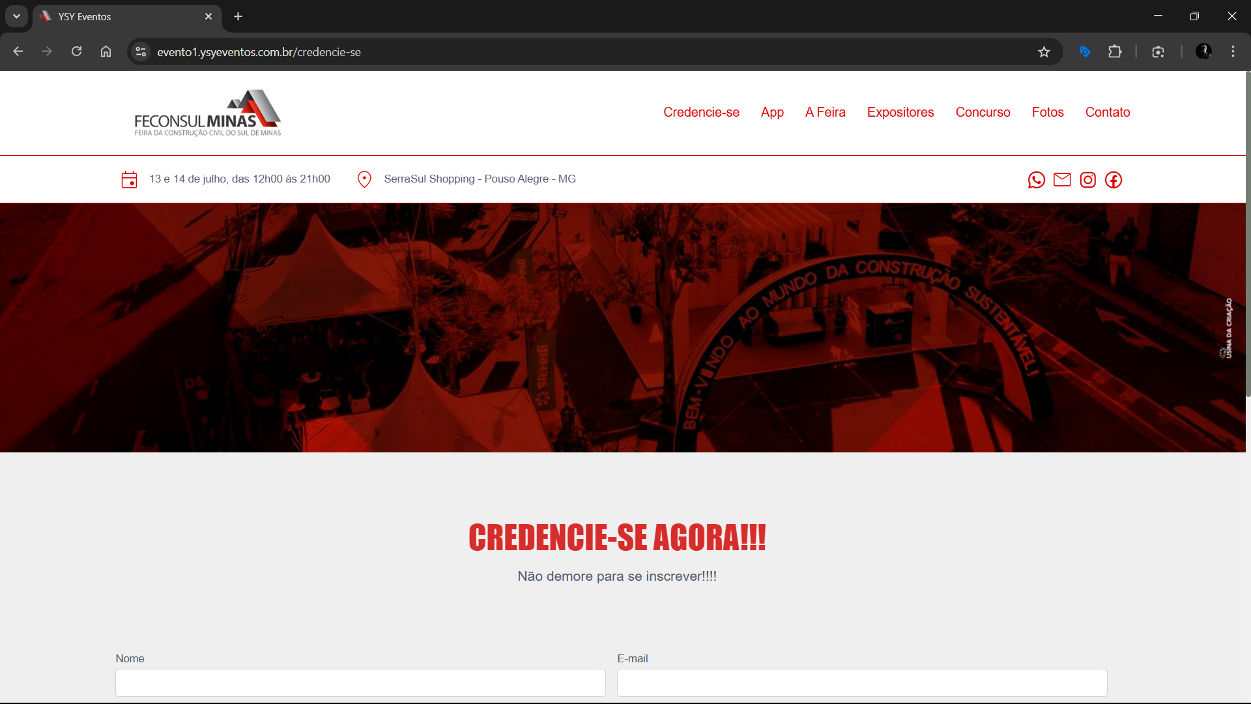Open the WhatsApp contact icon
This screenshot has height=704, width=1251.
pos(1036,180)
